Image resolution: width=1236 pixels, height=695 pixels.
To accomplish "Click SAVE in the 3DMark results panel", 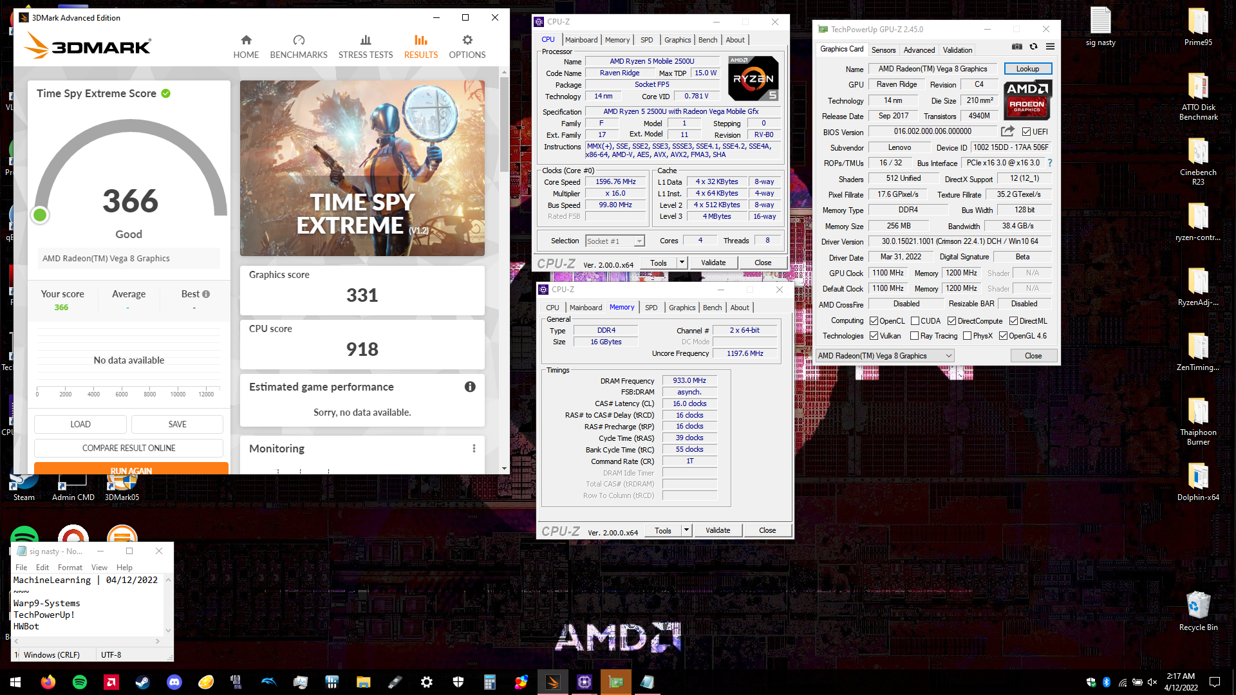I will pos(177,424).
